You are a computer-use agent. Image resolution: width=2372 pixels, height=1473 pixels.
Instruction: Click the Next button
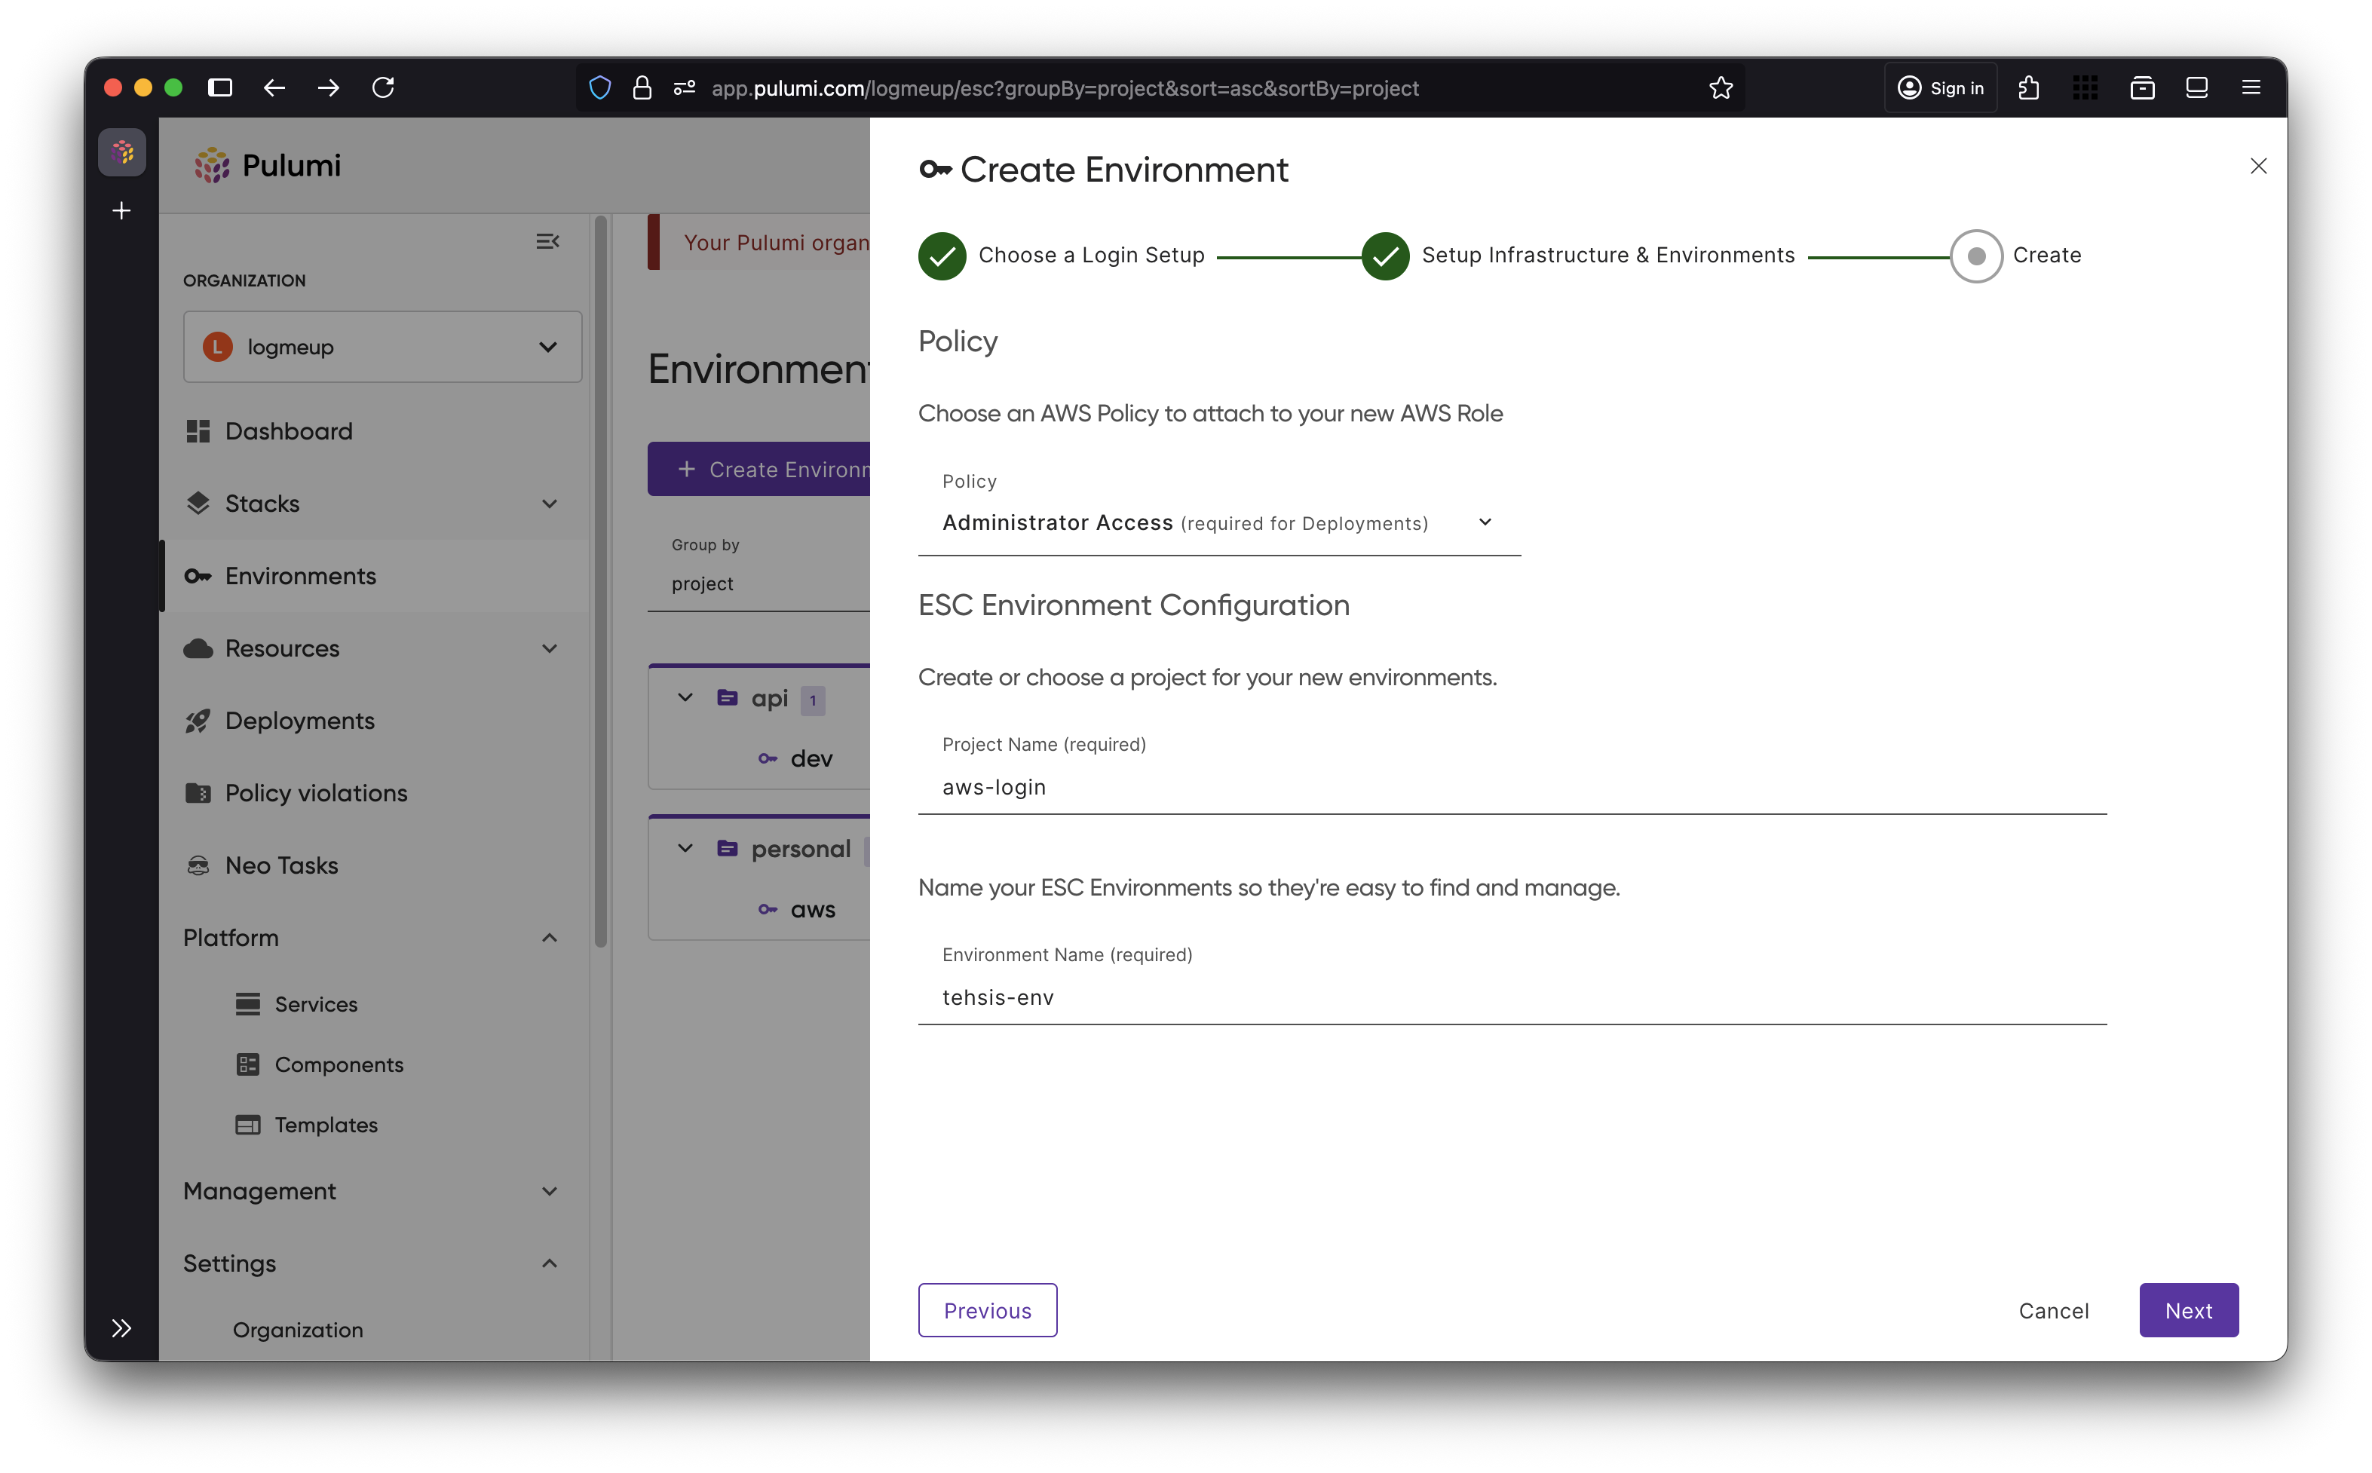coord(2188,1310)
